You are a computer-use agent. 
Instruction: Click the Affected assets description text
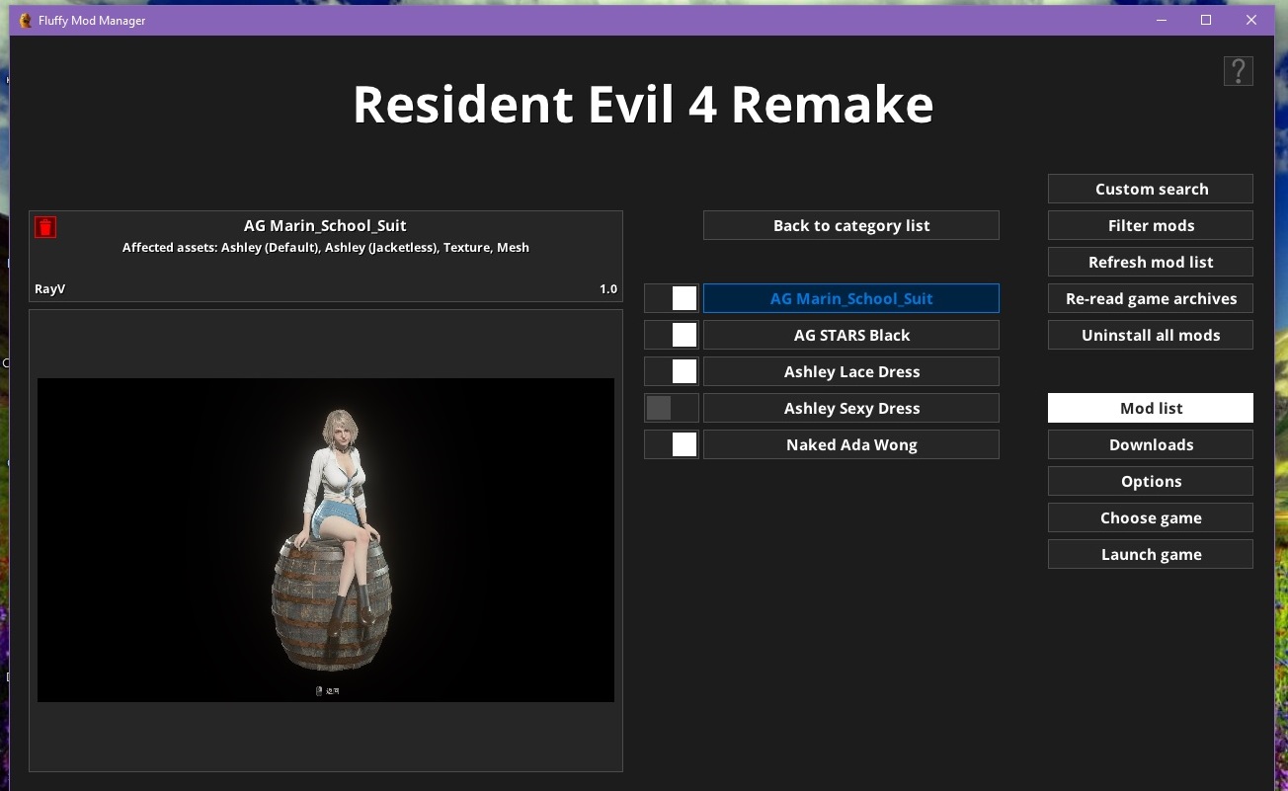click(326, 248)
